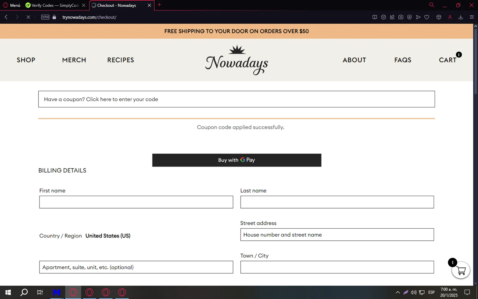Take a snapshot with the camera icon

(401, 17)
